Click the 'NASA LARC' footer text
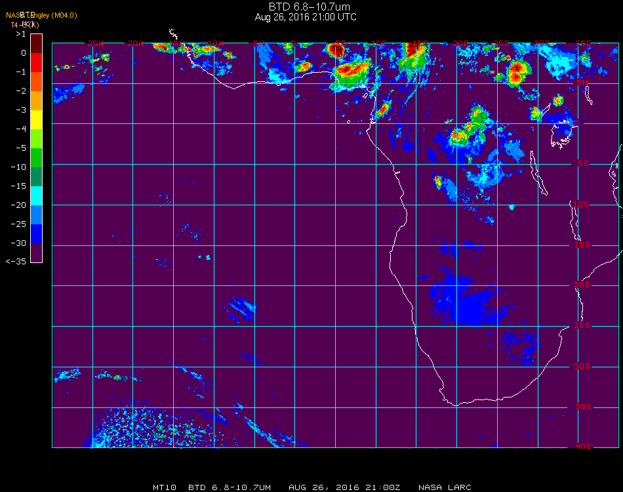The width and height of the screenshot is (623, 492). [445, 487]
